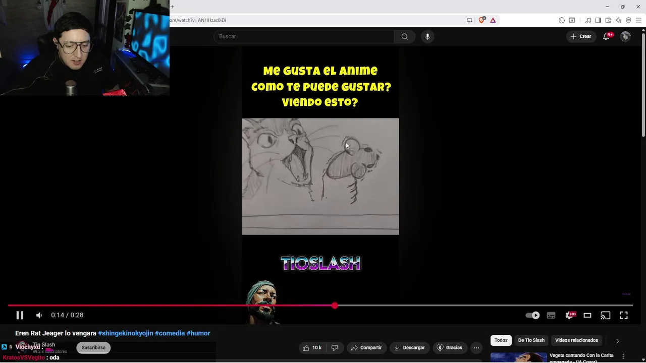Select the Videos relacionados filter chip
This screenshot has height=363, width=646.
click(x=577, y=340)
